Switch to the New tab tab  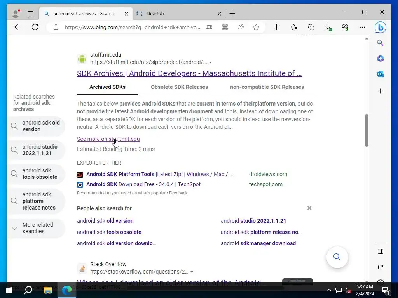point(179,14)
